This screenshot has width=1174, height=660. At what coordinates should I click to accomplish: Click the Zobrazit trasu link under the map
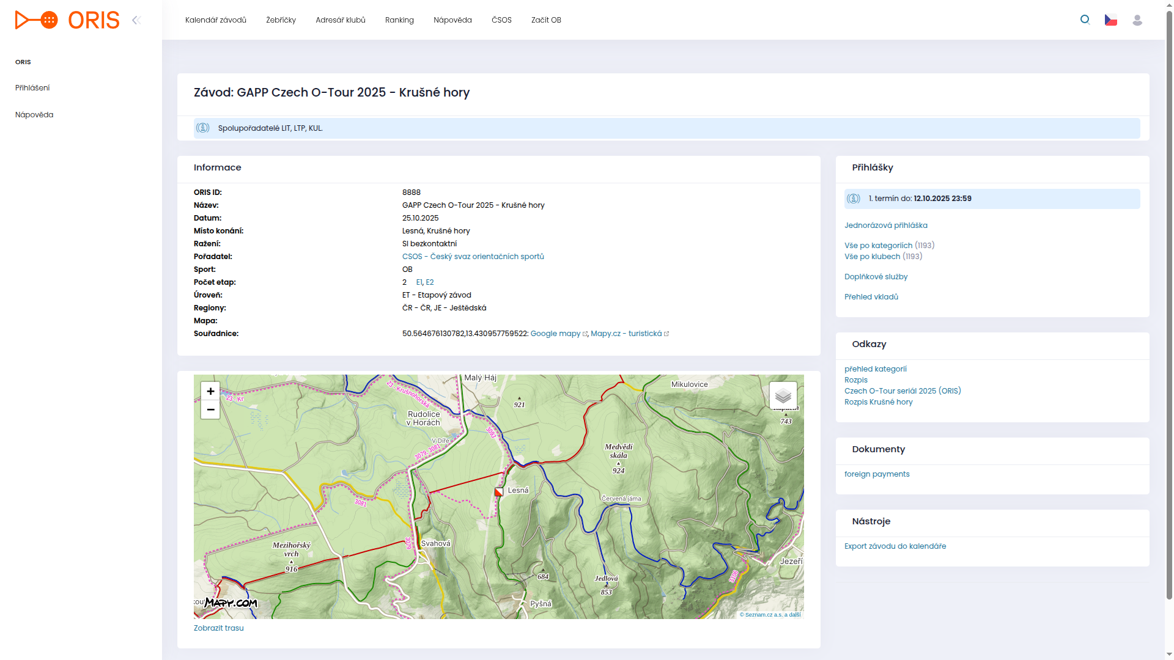(x=218, y=628)
